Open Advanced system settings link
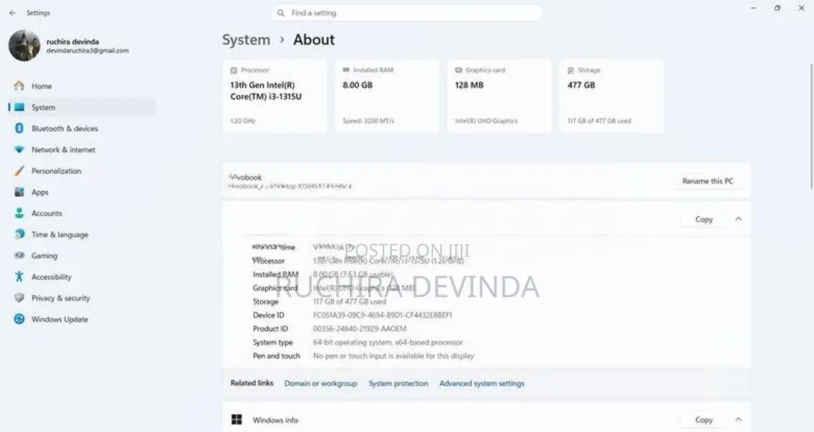The width and height of the screenshot is (814, 432). coord(482,383)
